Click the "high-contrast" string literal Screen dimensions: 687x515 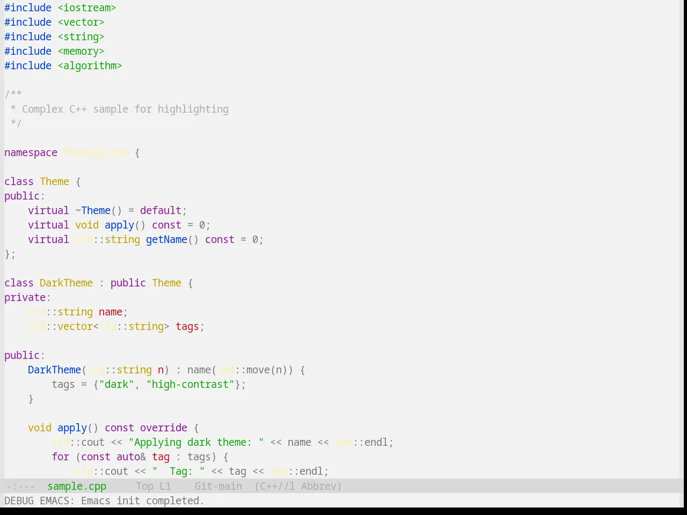[x=190, y=384]
